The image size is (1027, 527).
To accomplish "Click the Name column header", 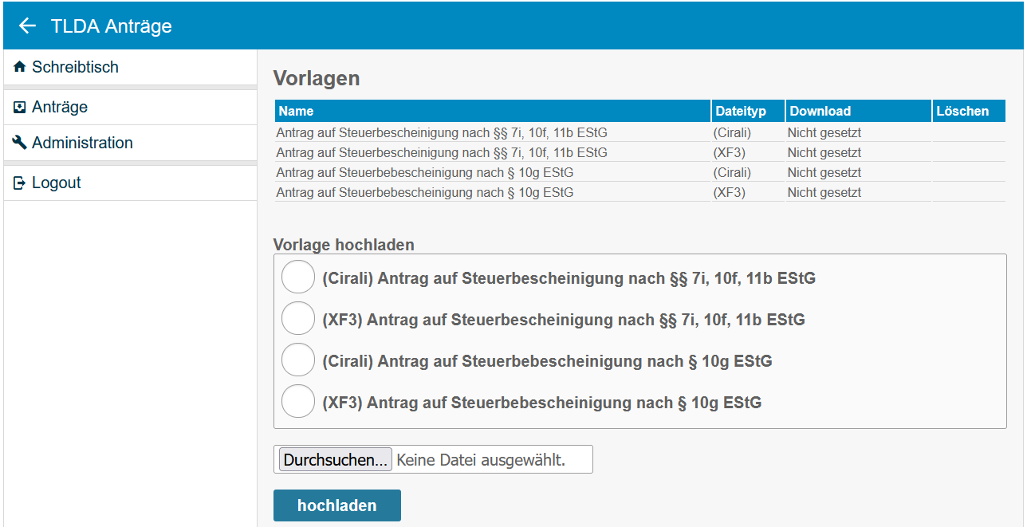I will [293, 111].
